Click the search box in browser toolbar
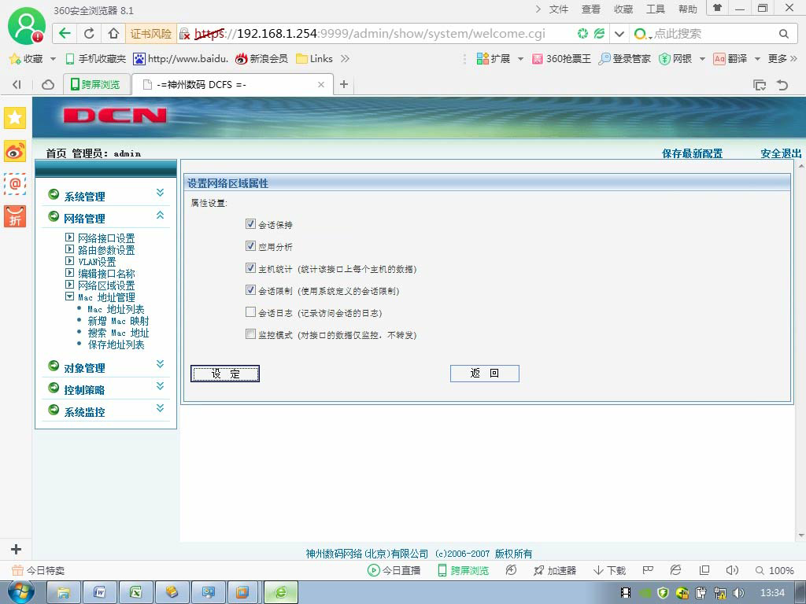This screenshot has height=604, width=806. tap(712, 34)
